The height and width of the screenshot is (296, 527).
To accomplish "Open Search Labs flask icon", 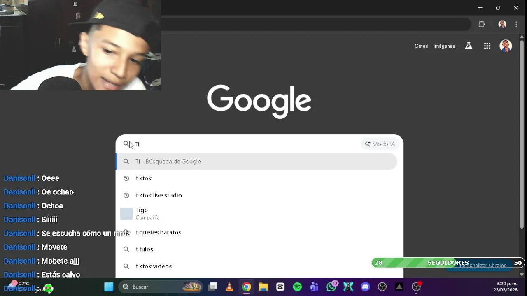I will 469,46.
